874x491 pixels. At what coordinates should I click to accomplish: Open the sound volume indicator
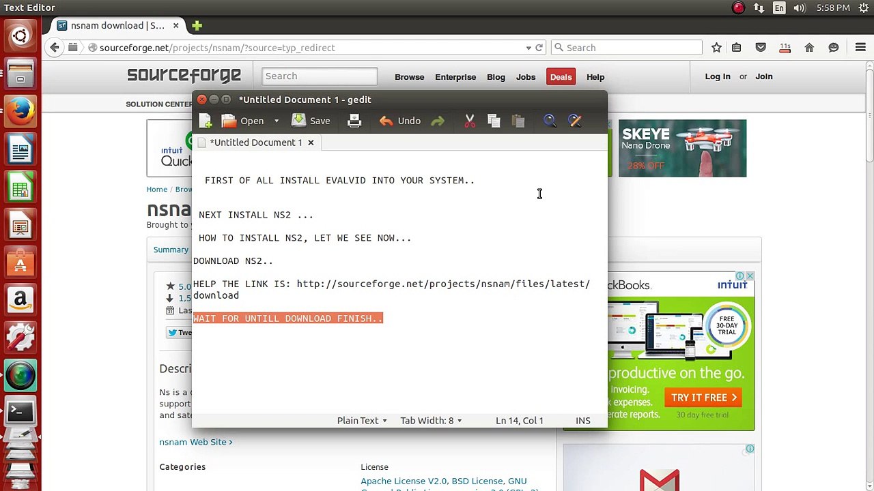[800, 8]
